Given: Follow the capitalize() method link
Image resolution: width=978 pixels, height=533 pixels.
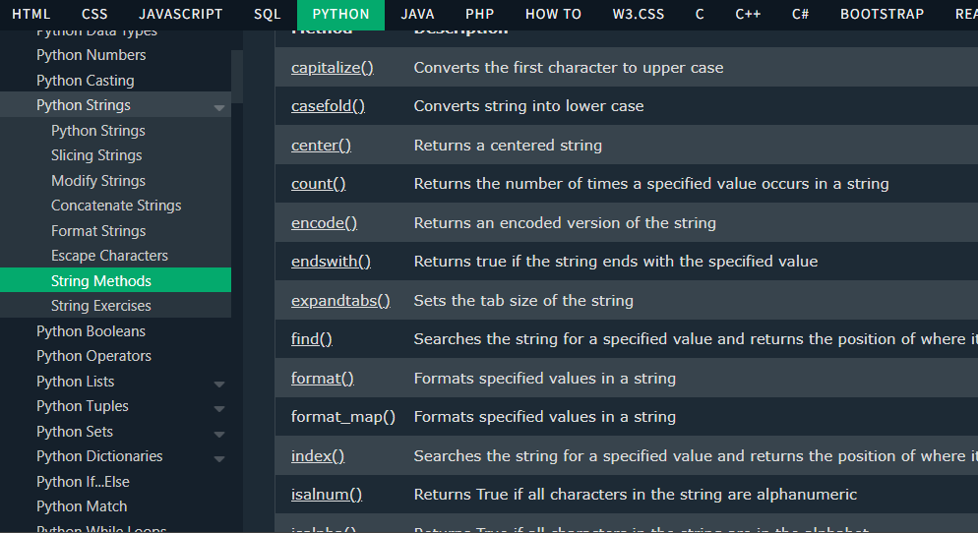Looking at the screenshot, I should 333,67.
